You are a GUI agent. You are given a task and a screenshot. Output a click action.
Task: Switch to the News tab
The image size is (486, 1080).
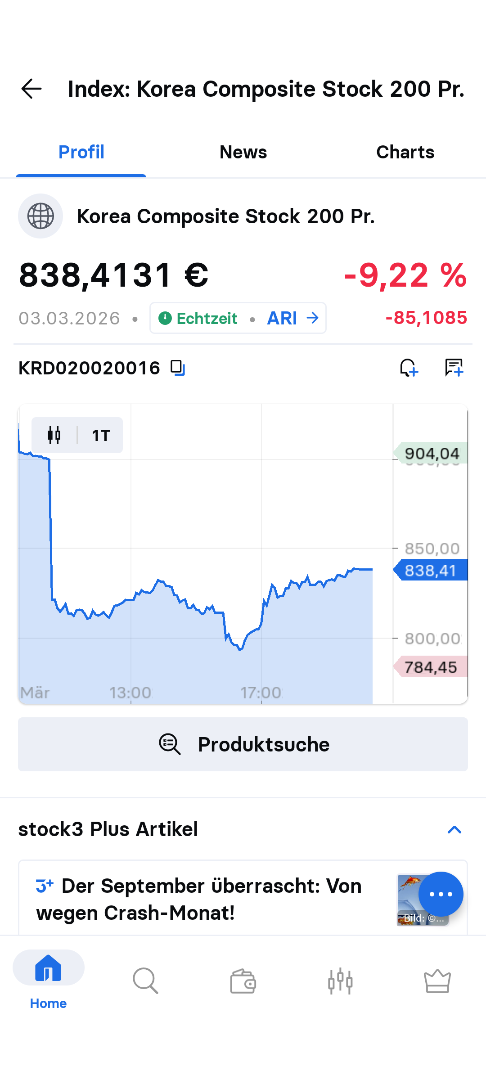pyautogui.click(x=243, y=152)
